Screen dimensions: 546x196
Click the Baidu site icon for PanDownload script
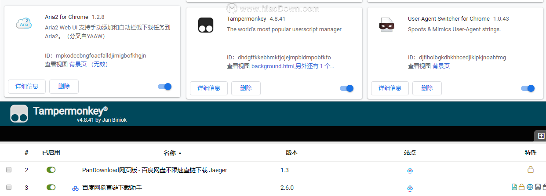coord(410,170)
